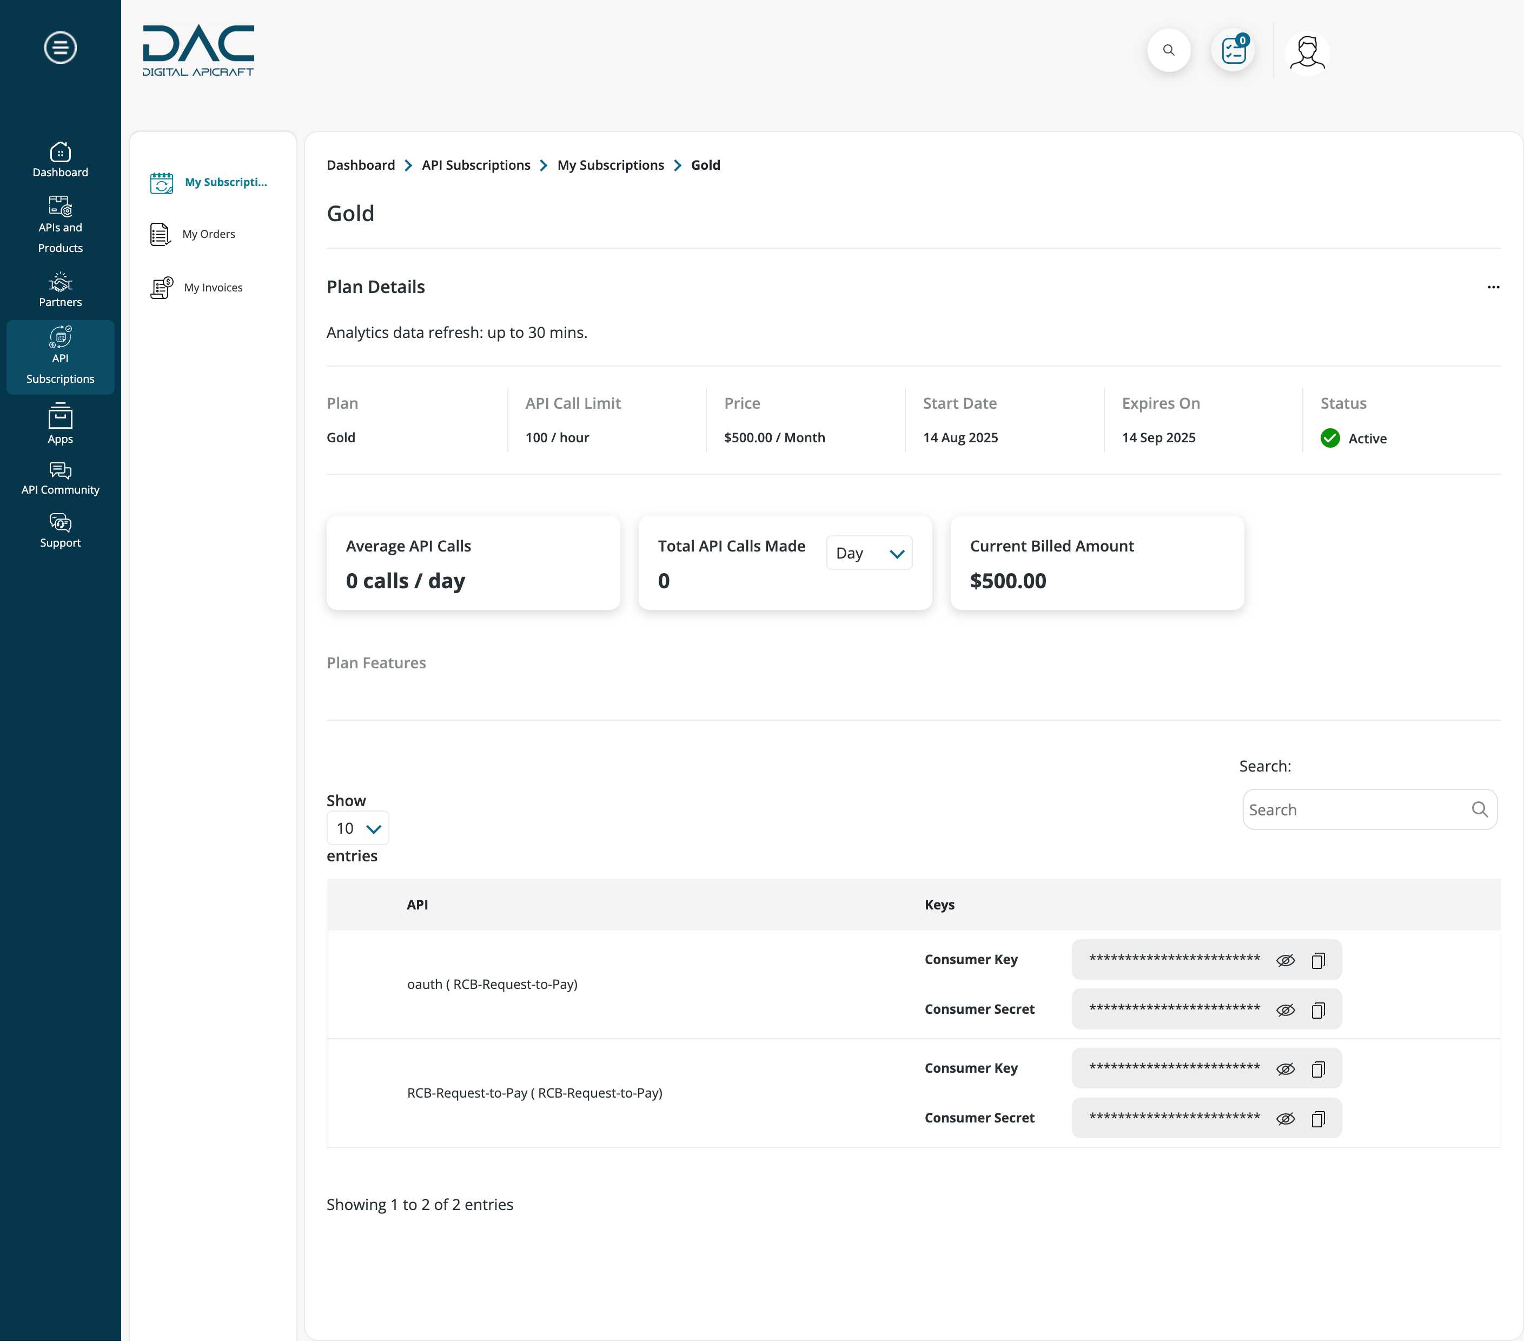The width and height of the screenshot is (1524, 1342).
Task: Copy the RCB-Request-to-Pay Consumer Secret
Action: coord(1318,1119)
